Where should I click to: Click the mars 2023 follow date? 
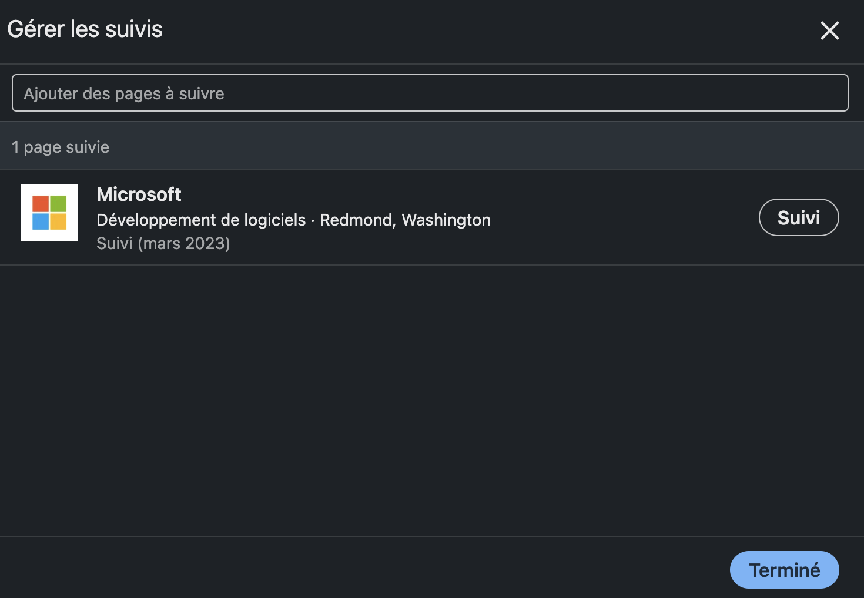pyautogui.click(x=184, y=243)
